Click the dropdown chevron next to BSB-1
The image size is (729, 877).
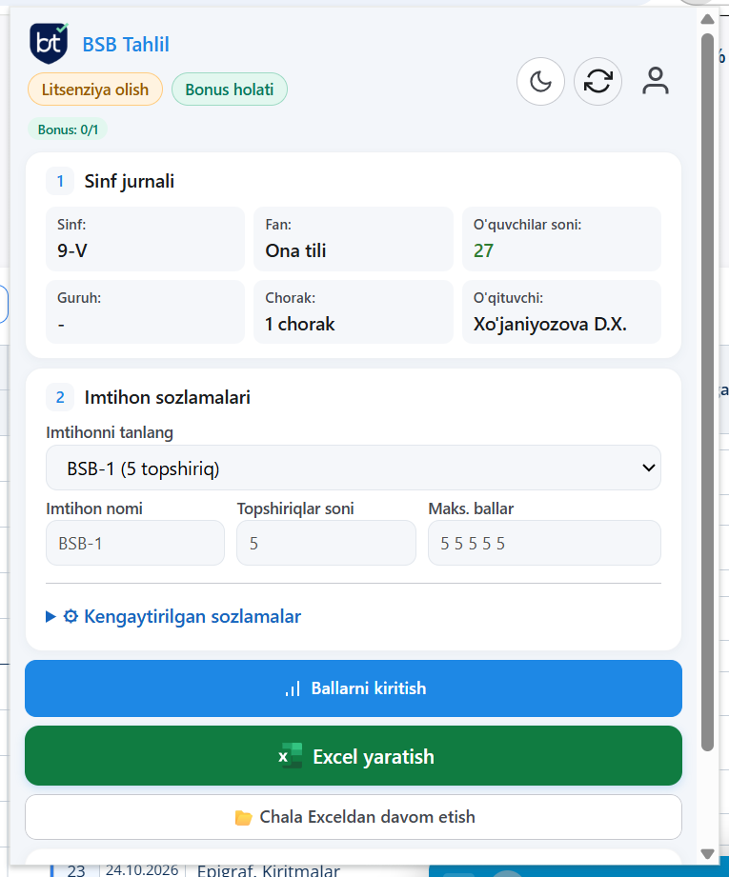pos(648,468)
